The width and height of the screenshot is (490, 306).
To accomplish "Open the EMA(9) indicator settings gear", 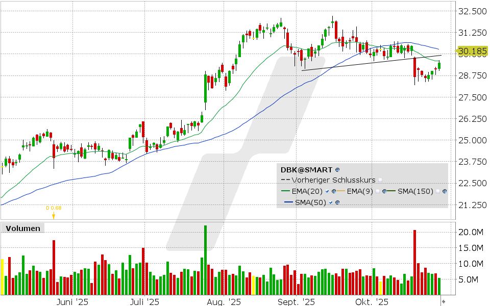I will tap(384, 191).
